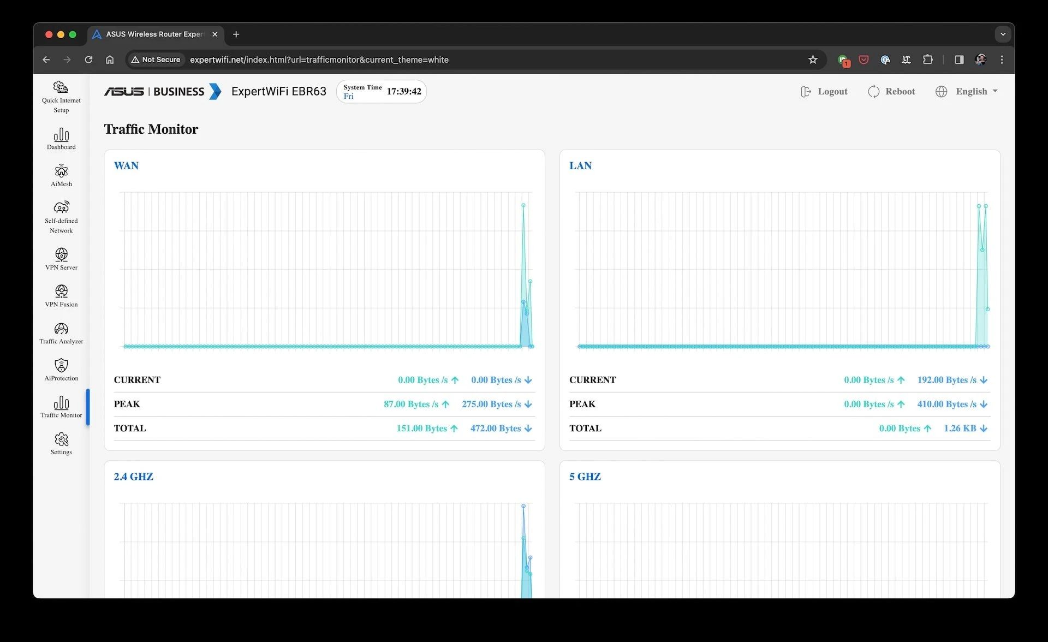Open Quick Internet Setup from sidebar
The height and width of the screenshot is (642, 1048).
(61, 97)
